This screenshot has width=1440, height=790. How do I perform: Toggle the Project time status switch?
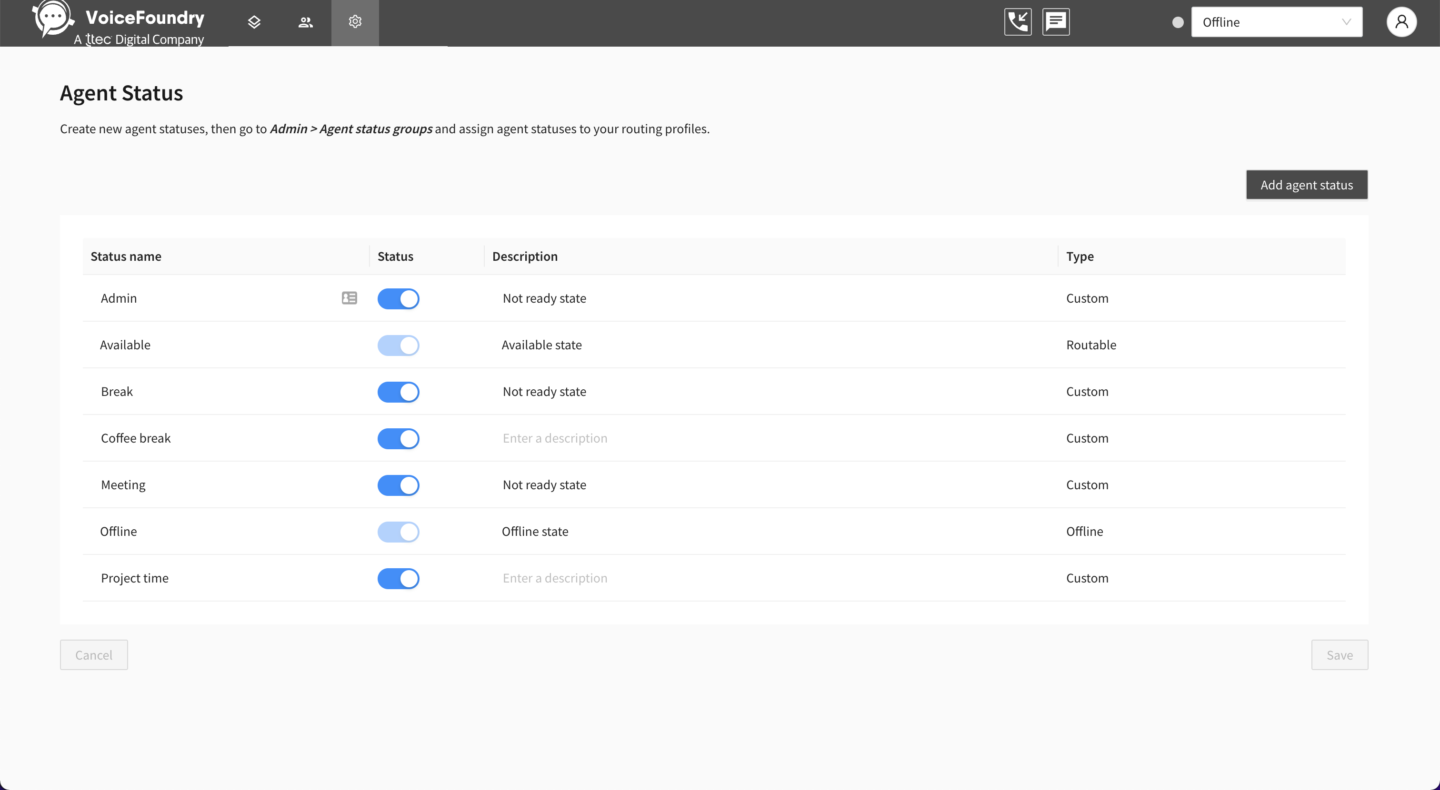399,578
